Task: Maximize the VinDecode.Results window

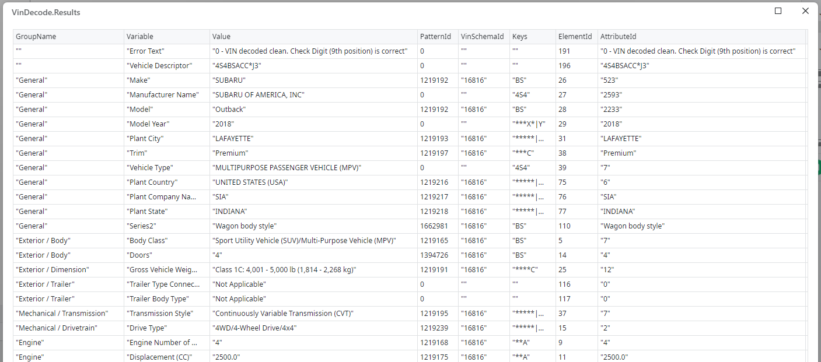Action: pyautogui.click(x=778, y=11)
